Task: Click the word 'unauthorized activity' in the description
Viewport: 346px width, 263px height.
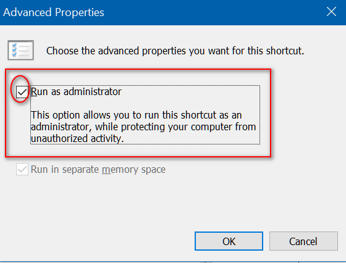Action: (77, 139)
